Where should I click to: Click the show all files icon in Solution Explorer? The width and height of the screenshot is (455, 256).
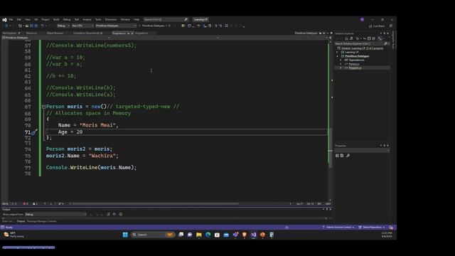(373, 38)
